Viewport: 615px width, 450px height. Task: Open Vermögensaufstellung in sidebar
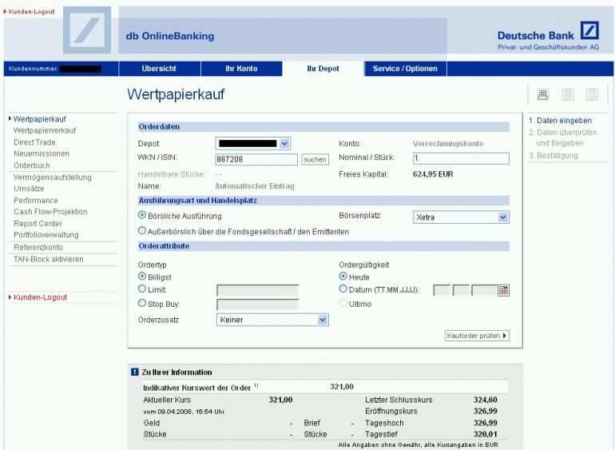click(x=53, y=177)
